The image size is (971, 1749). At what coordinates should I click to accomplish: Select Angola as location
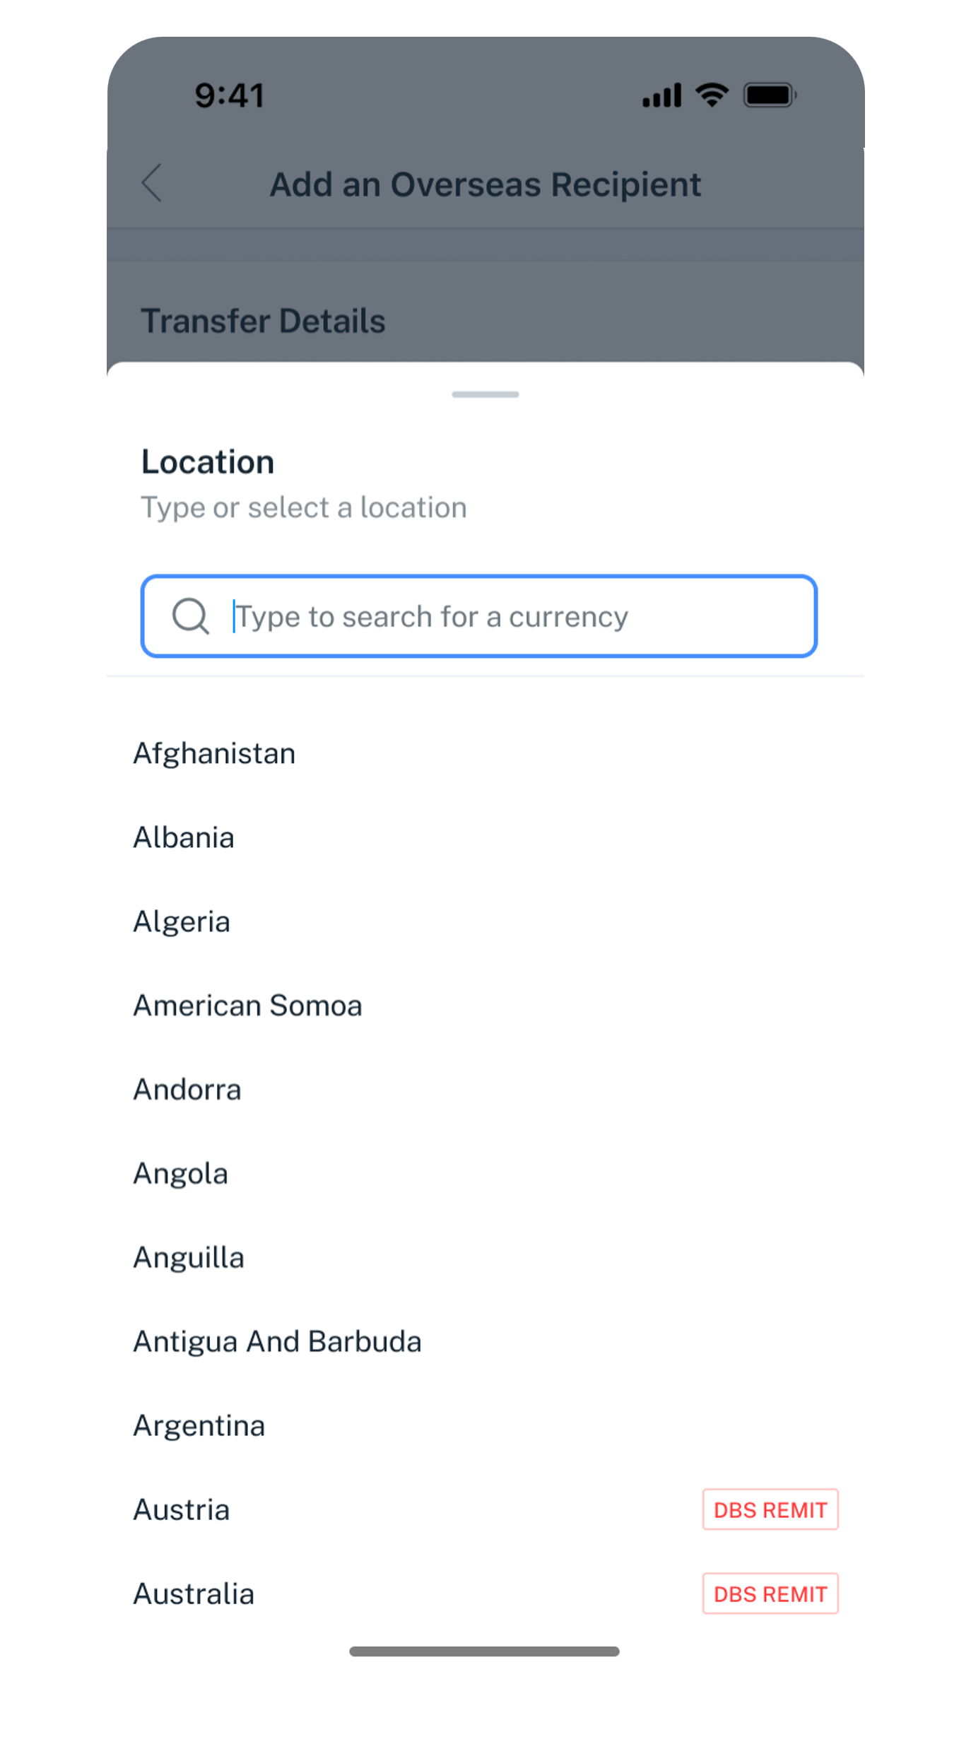point(181,1174)
